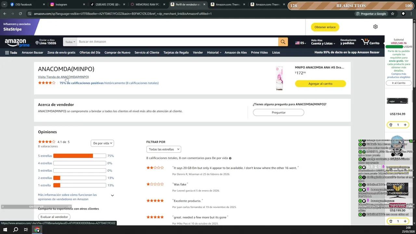The height and width of the screenshot is (234, 416).
Task: Click the 3 estrellas rating row
Action: click(76, 171)
